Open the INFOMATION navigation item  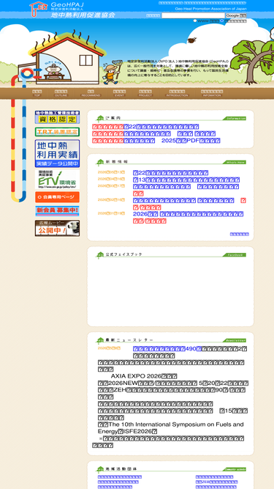(x=212, y=93)
